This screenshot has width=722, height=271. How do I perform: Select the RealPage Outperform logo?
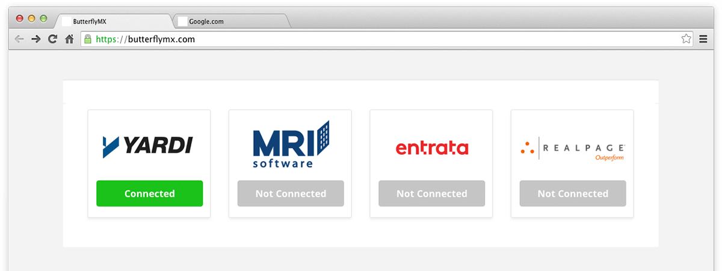point(573,148)
